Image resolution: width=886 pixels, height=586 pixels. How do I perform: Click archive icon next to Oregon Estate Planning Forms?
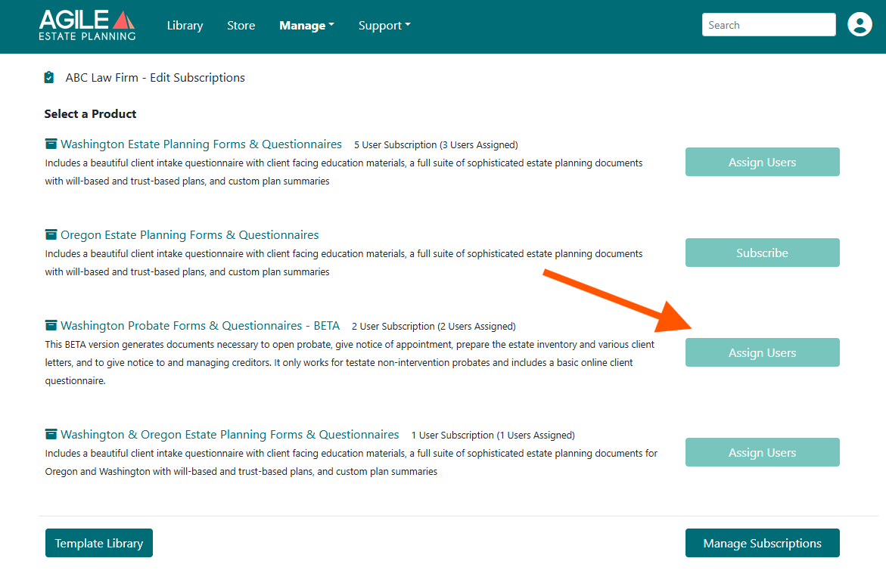pos(51,234)
